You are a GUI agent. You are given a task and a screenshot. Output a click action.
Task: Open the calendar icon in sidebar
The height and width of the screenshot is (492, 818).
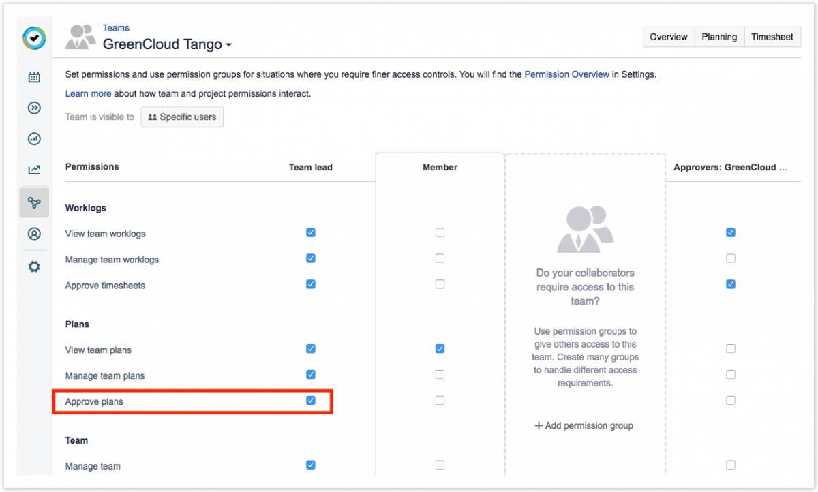[34, 77]
